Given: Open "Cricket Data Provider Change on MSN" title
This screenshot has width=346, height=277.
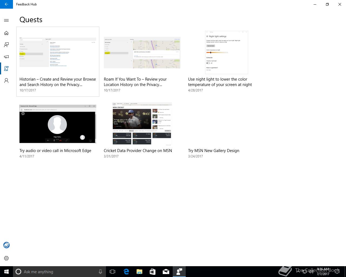Looking at the screenshot, I should [x=138, y=151].
